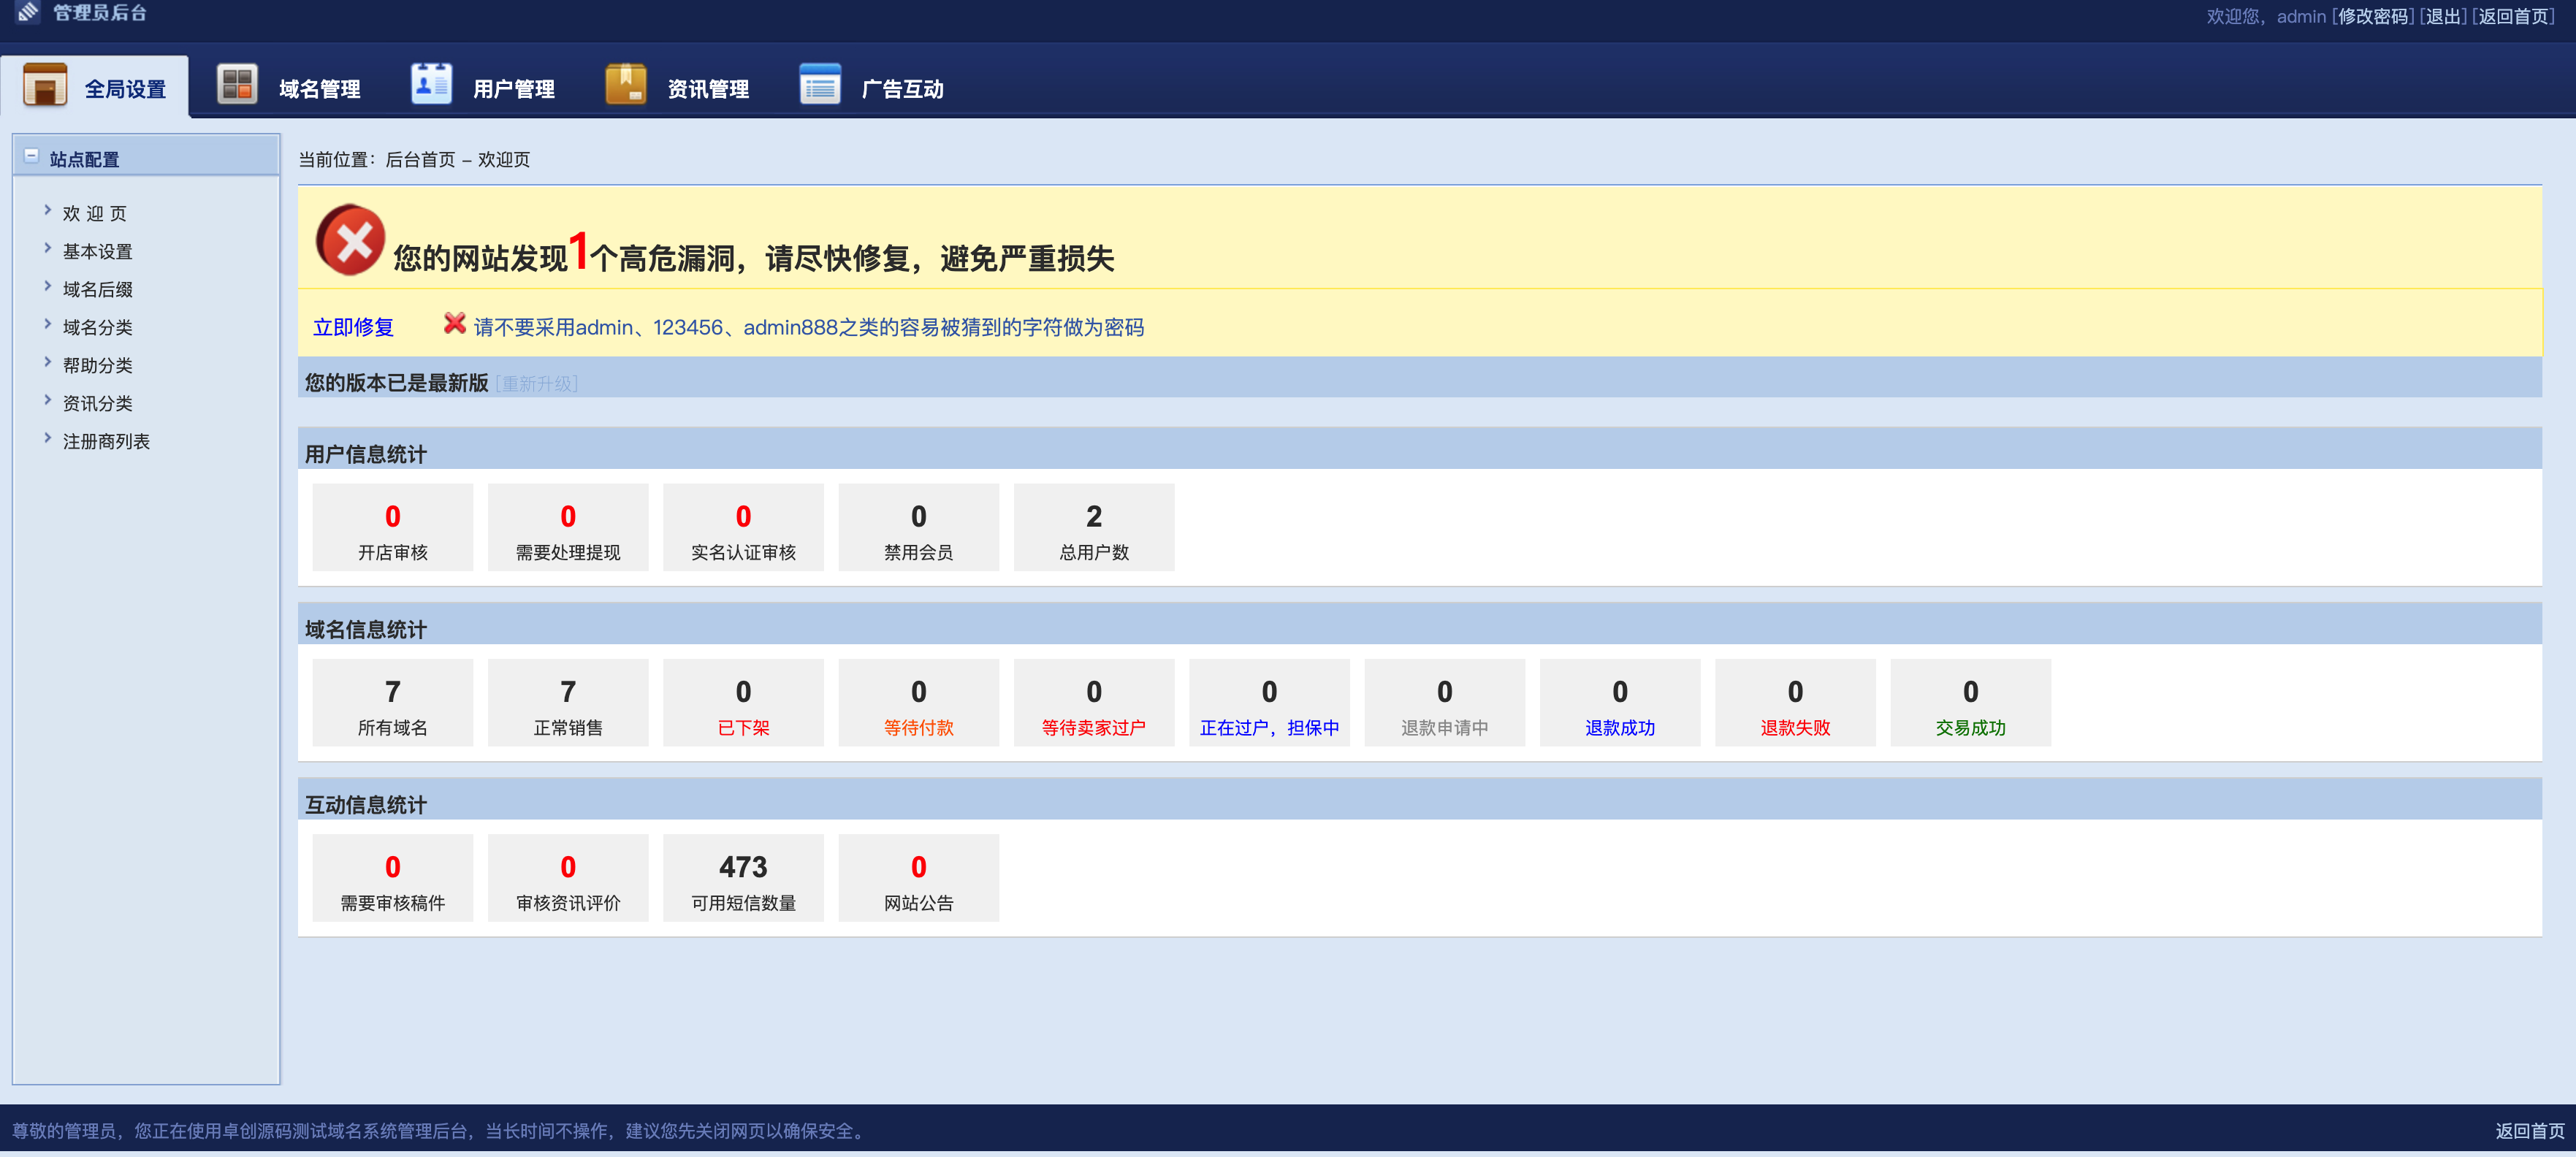Open 基本设置 in the sidebar
The width and height of the screenshot is (2576, 1157).
[x=97, y=252]
